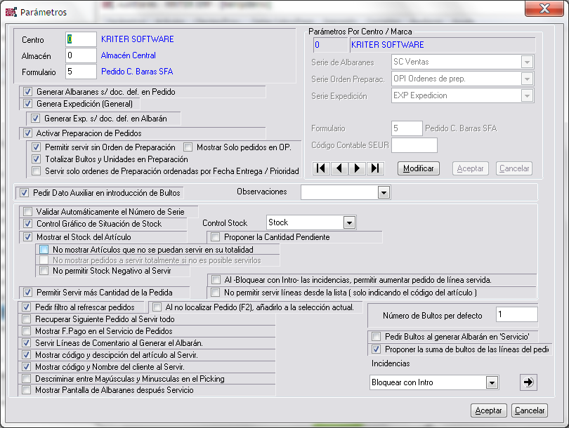Open Incidencias 'Bloquear con Intro' dropdown

point(492,382)
